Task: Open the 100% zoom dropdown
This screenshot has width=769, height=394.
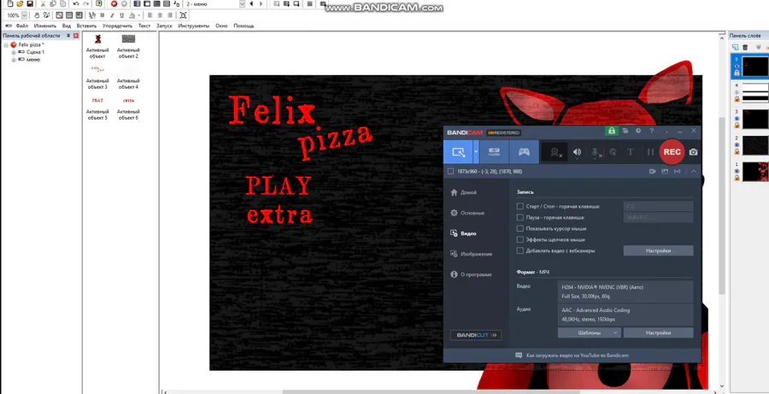Action: tap(24, 15)
